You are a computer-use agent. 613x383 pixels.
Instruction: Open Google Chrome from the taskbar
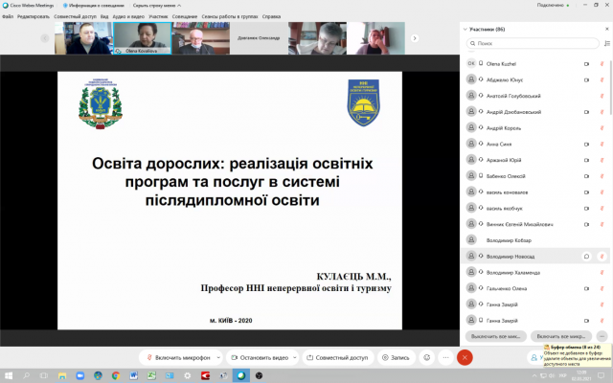pyautogui.click(x=115, y=375)
